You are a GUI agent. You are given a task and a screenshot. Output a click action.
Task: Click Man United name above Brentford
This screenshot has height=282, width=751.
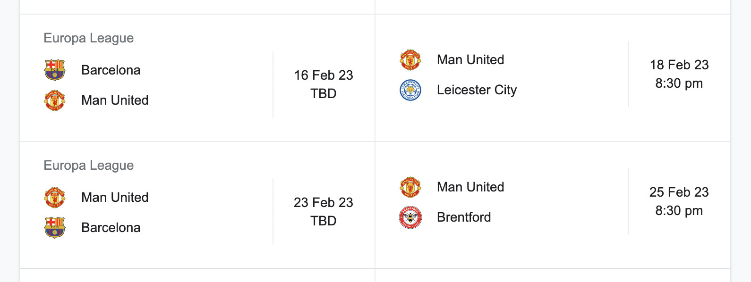(470, 187)
